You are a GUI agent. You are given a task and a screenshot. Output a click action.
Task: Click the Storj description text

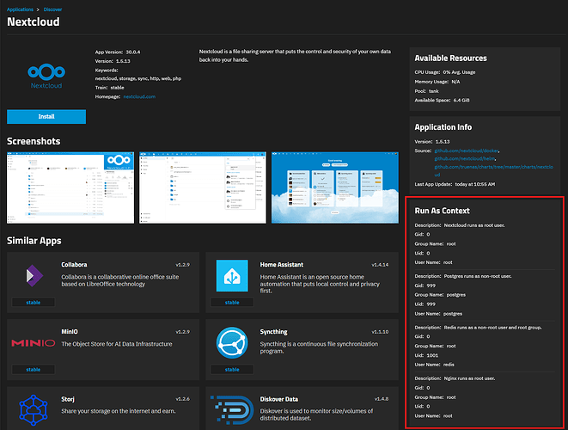(x=119, y=411)
